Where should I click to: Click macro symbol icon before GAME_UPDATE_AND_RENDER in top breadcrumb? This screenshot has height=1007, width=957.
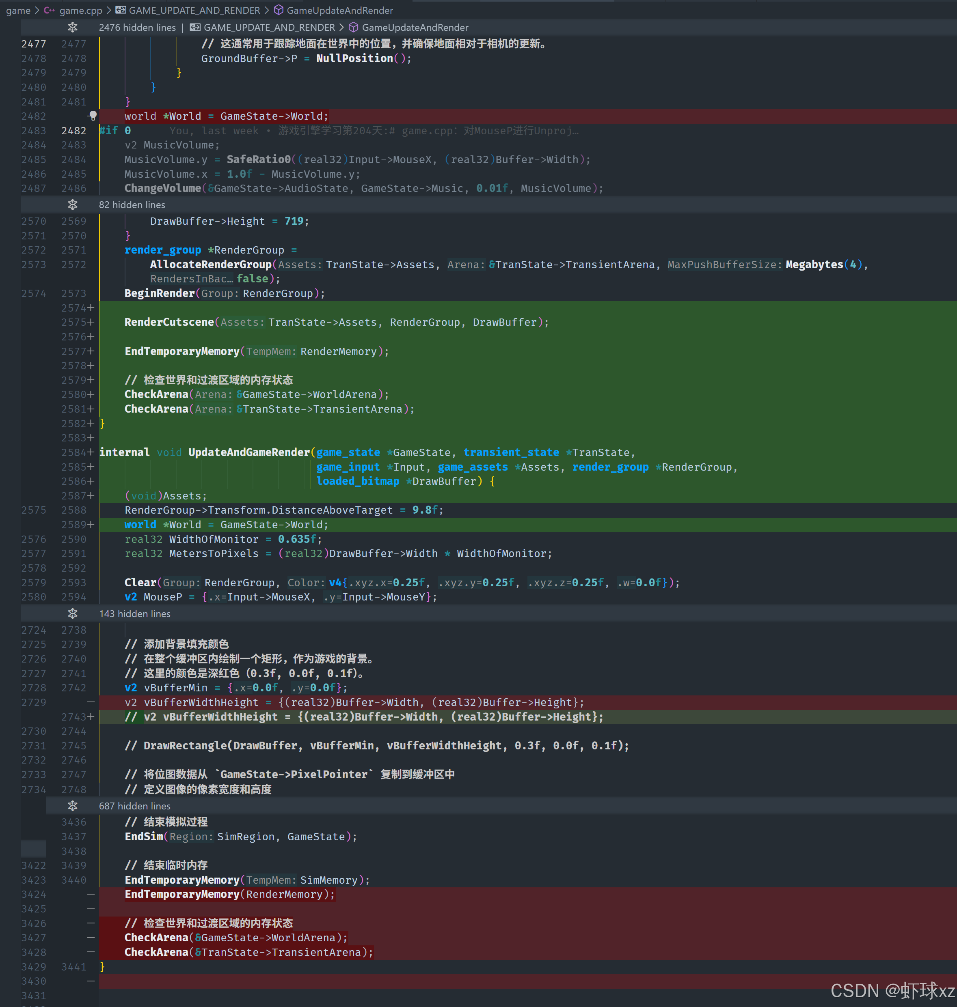point(121,10)
